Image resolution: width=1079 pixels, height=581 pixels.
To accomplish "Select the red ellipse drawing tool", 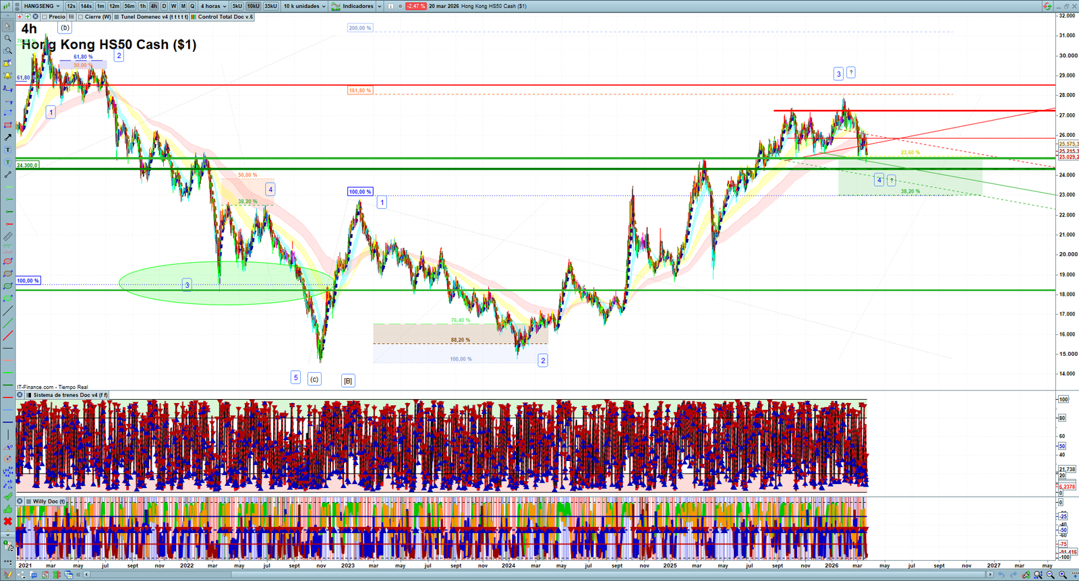I will [7, 262].
